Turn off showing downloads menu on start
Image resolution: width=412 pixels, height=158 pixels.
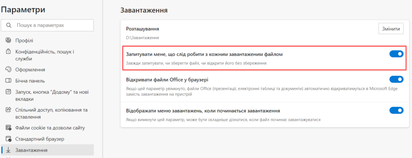point(396,110)
